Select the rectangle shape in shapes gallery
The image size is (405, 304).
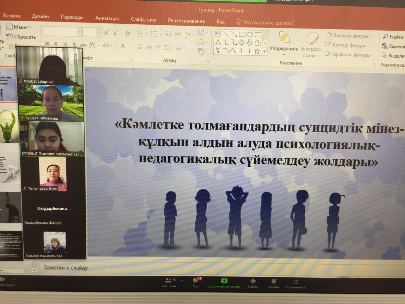click(x=242, y=34)
